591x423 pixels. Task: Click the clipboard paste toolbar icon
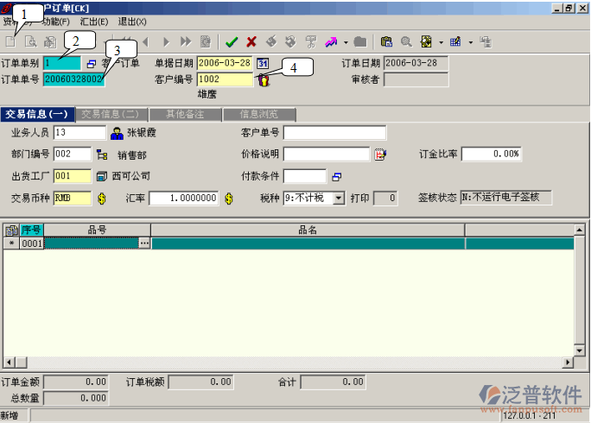386,41
